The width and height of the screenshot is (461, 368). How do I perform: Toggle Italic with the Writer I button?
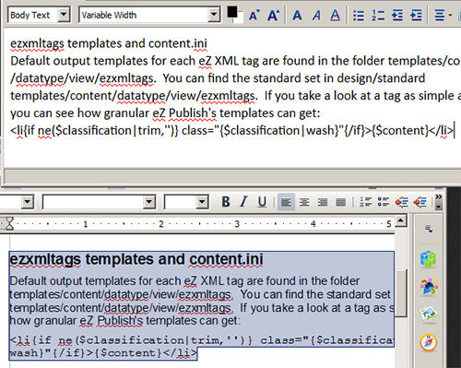coord(243,202)
